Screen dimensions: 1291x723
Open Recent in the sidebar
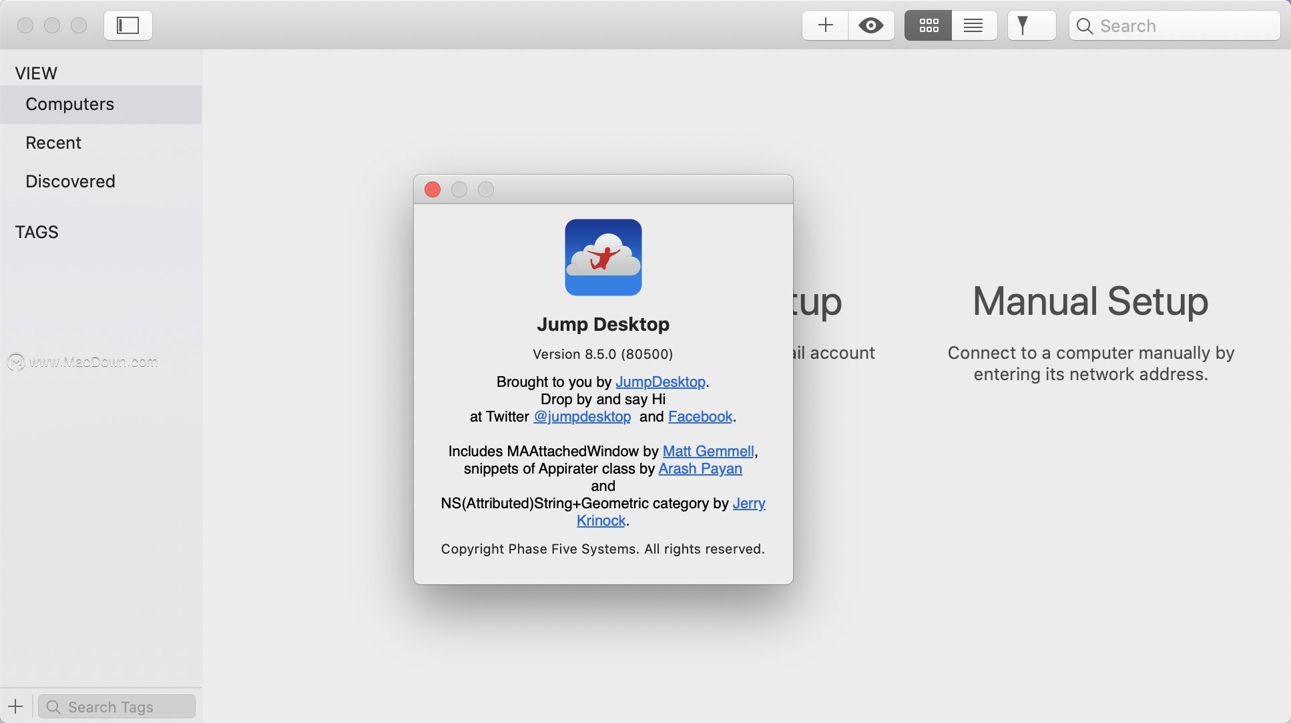coord(101,143)
